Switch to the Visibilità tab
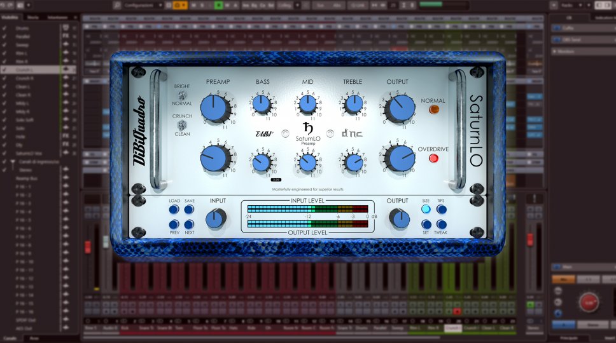 (x=10, y=17)
